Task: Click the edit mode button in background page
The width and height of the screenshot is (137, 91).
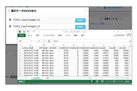Action: [x=111, y=19]
